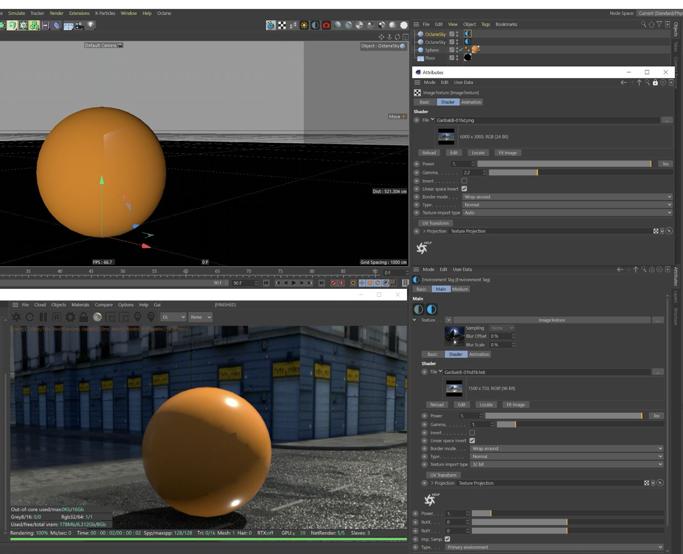Click the search icon in Object Manager
Image resolution: width=683 pixels, height=554 pixels.
(644, 24)
